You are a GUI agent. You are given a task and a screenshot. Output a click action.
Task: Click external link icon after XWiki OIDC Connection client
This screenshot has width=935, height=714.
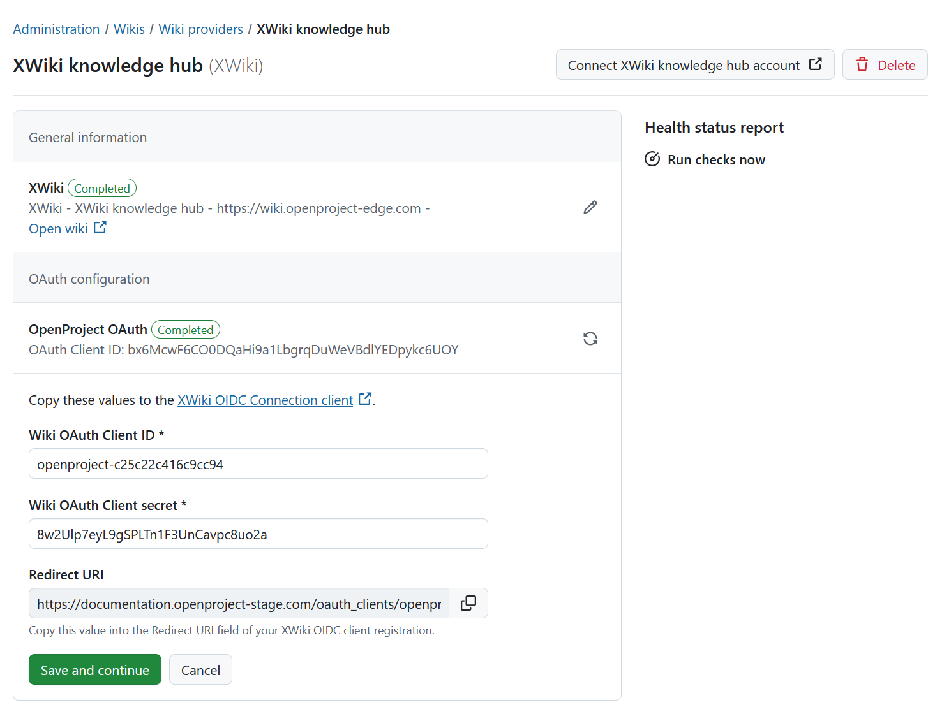click(x=365, y=399)
